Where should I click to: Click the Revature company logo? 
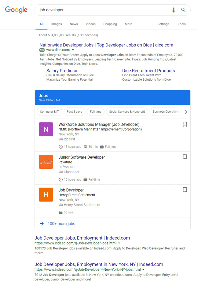pos(46,162)
